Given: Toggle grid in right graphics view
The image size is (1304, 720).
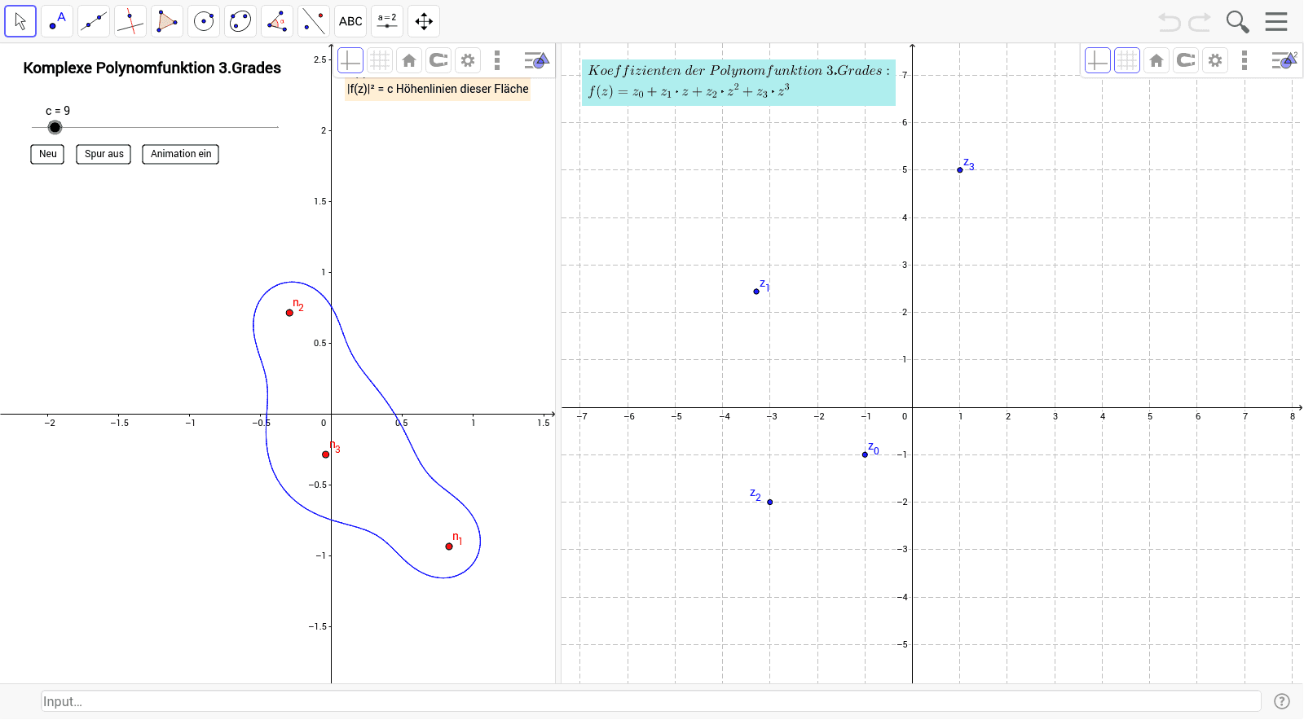Looking at the screenshot, I should [1127, 60].
